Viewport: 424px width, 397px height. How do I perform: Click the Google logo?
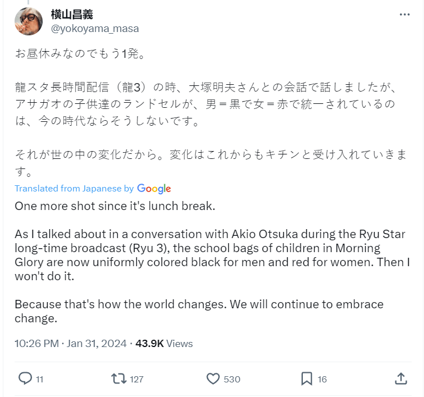click(154, 189)
